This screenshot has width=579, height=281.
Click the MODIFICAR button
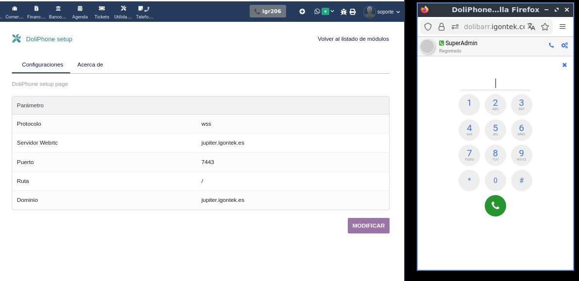(x=368, y=226)
